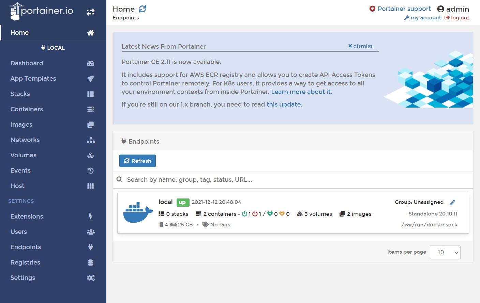This screenshot has width=480, height=303.
Task: Focus the endpoint search field
Action: (x=293, y=180)
